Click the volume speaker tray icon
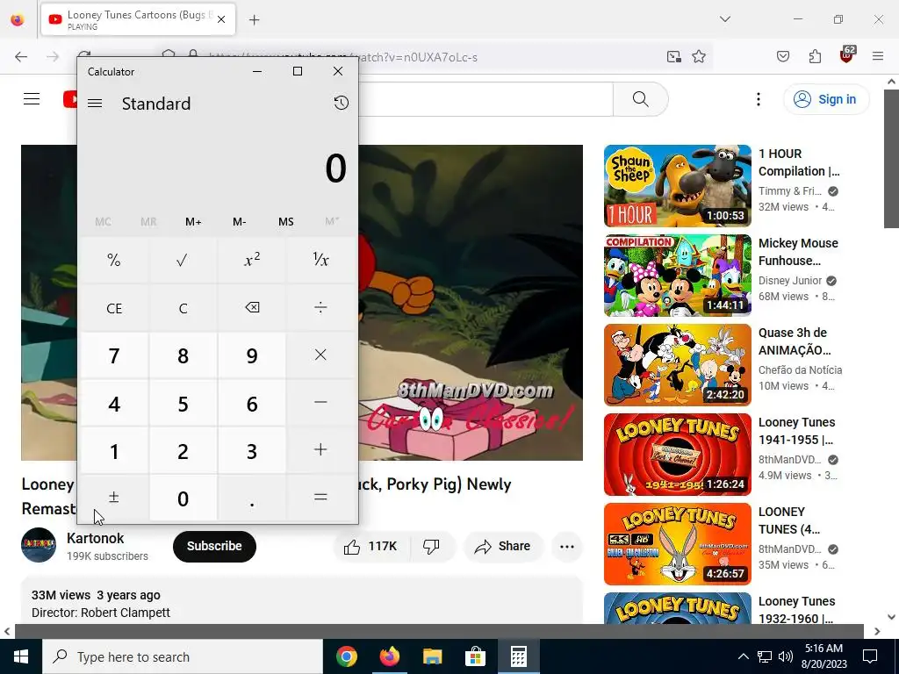Screen dimensions: 899x674 [786, 656]
